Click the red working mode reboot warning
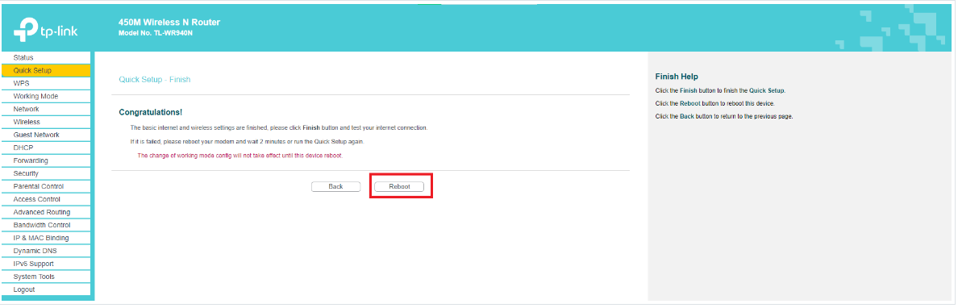The height and width of the screenshot is (308, 958). pyautogui.click(x=240, y=156)
